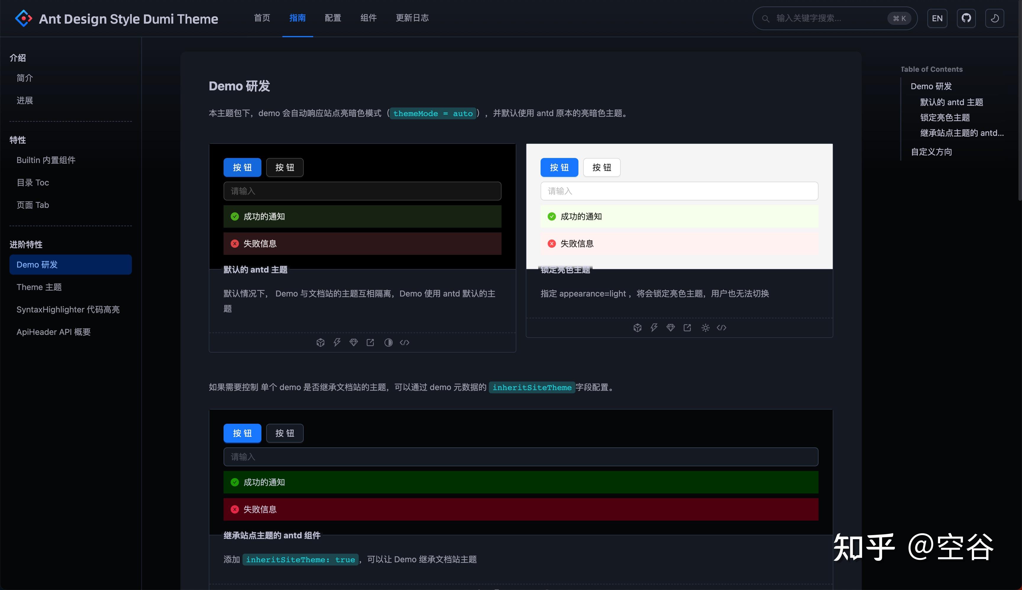Click the CodePen diamond icon under first demo
Image resolution: width=1022 pixels, height=590 pixels.
(x=353, y=342)
